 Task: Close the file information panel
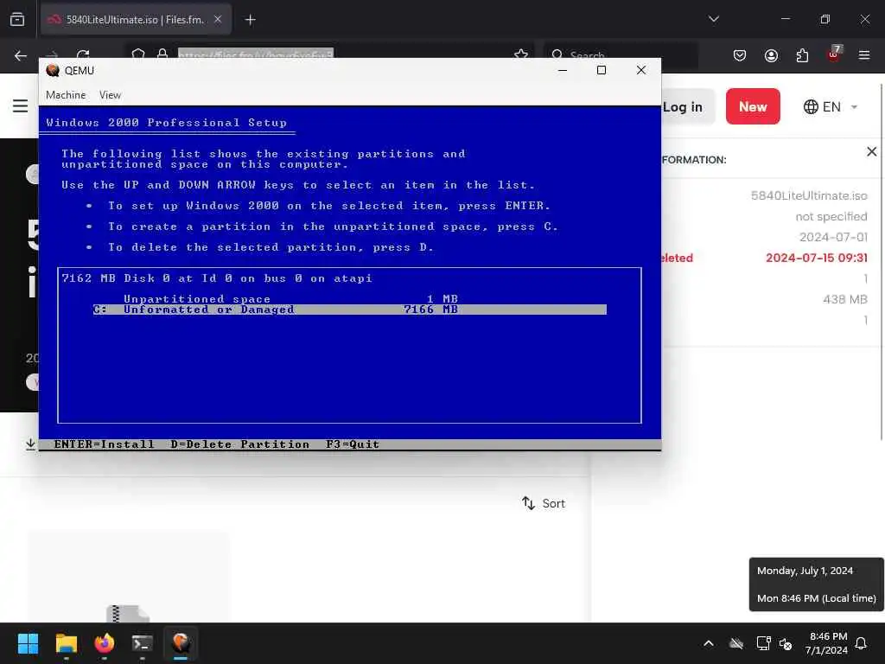click(x=871, y=151)
